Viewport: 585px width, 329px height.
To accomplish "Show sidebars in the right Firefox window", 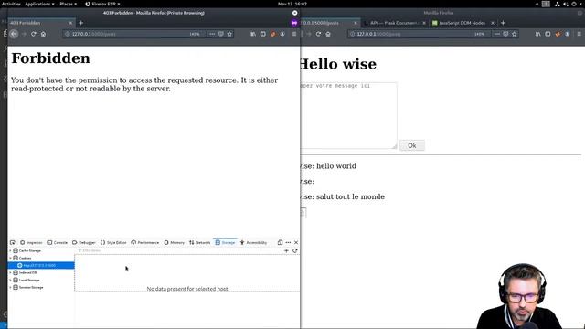I will [x=548, y=34].
